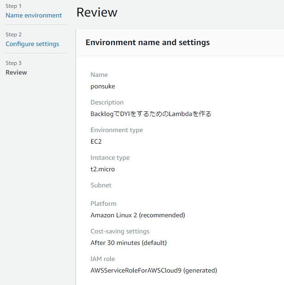Click the Platform field label
284x285 pixels.
click(x=103, y=204)
